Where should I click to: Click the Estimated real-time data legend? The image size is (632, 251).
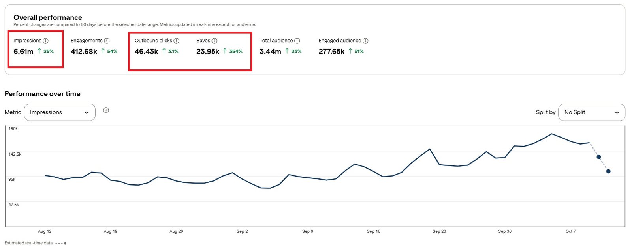tap(28, 243)
